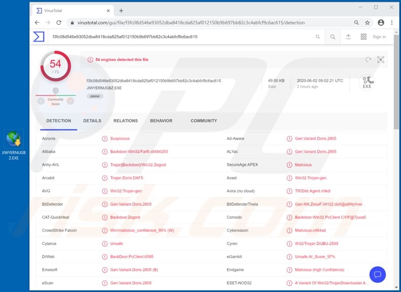
Task: Click the site padlock icon
Action: [73, 22]
